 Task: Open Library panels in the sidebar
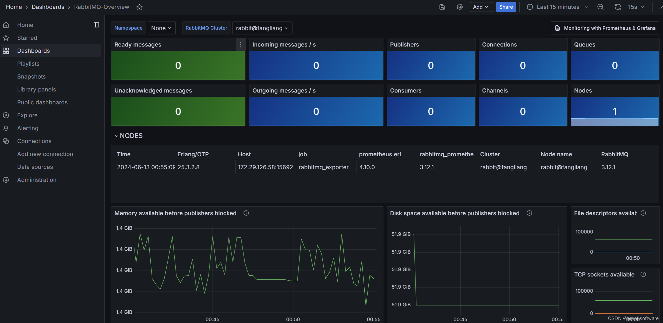coord(37,90)
